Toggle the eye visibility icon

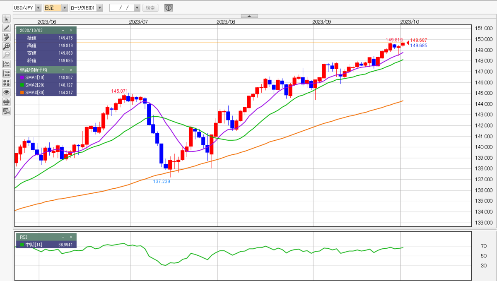pos(6,92)
